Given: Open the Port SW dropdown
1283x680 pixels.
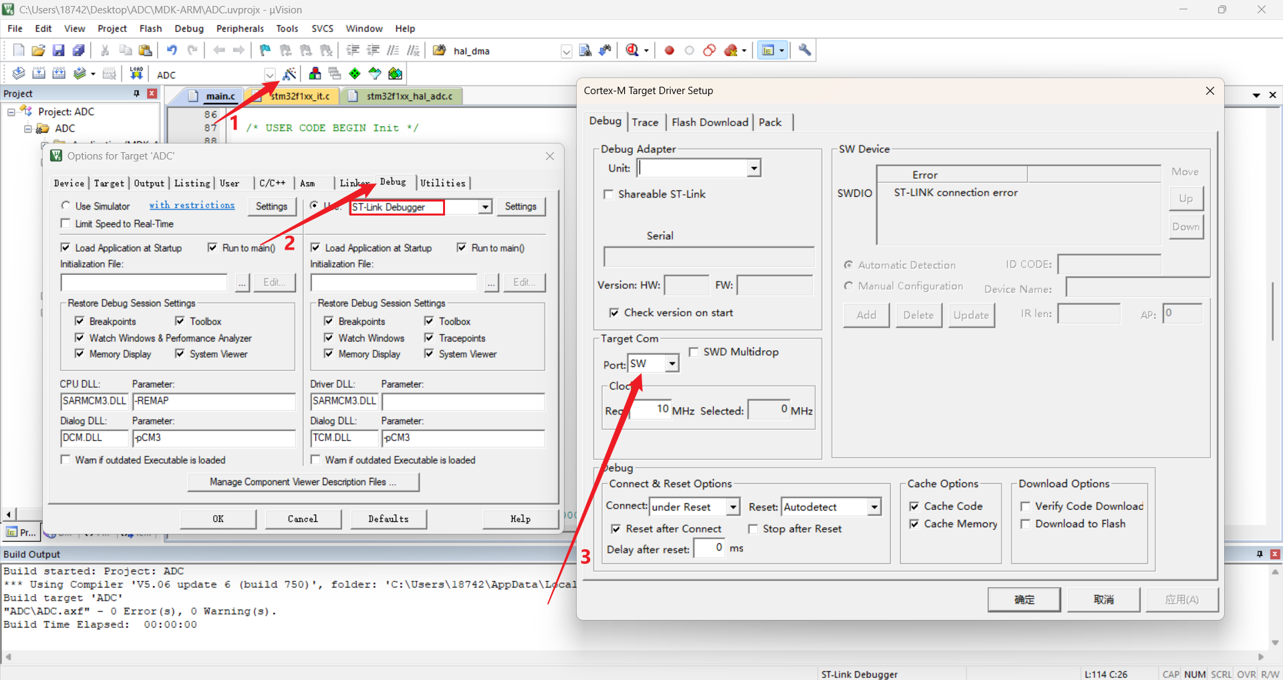Looking at the screenshot, I should coord(672,364).
